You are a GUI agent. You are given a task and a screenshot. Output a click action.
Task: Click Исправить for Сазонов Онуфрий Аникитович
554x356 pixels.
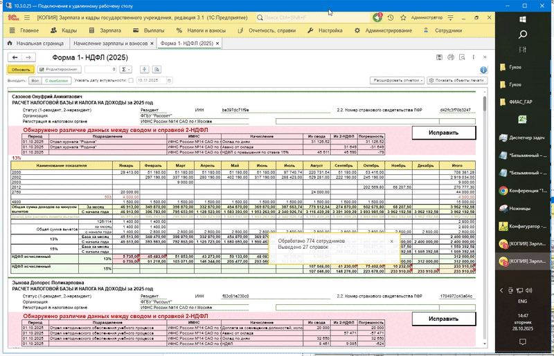click(444, 133)
